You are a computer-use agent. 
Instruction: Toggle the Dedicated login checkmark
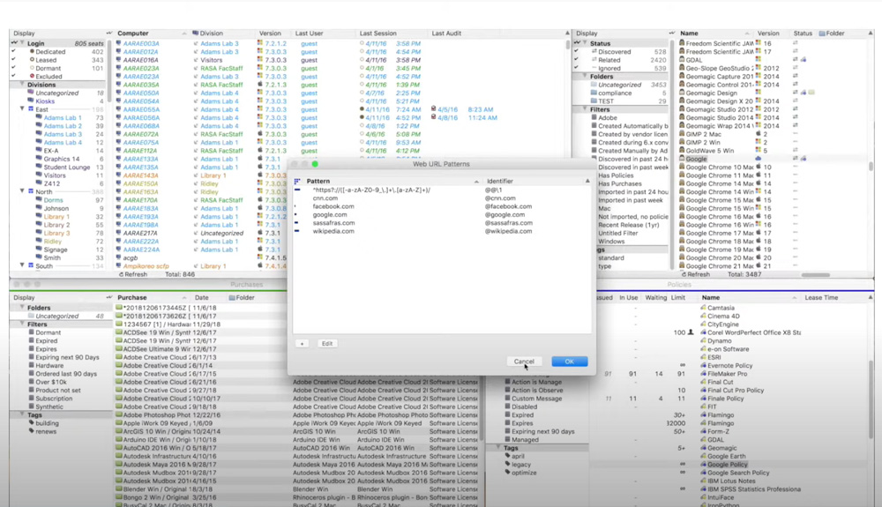coord(13,51)
